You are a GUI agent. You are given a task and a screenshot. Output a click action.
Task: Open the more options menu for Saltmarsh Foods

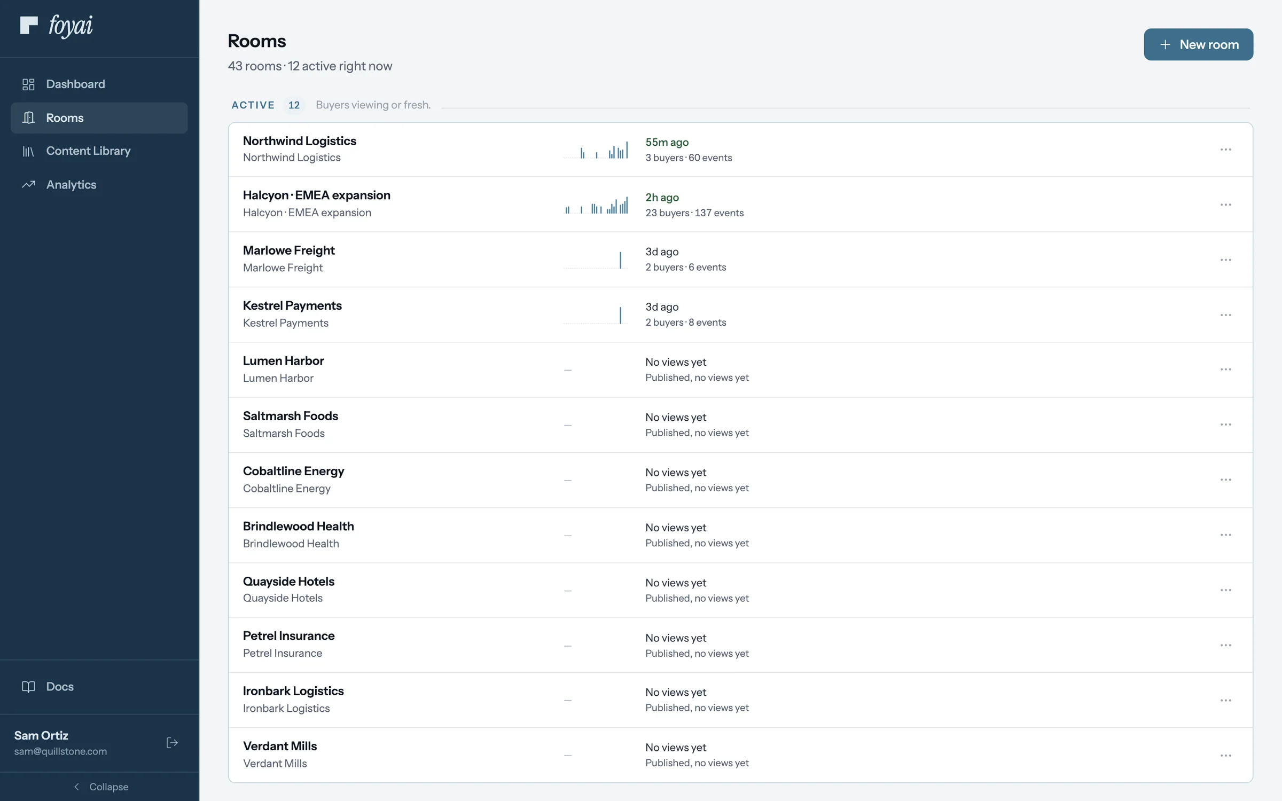(x=1225, y=425)
